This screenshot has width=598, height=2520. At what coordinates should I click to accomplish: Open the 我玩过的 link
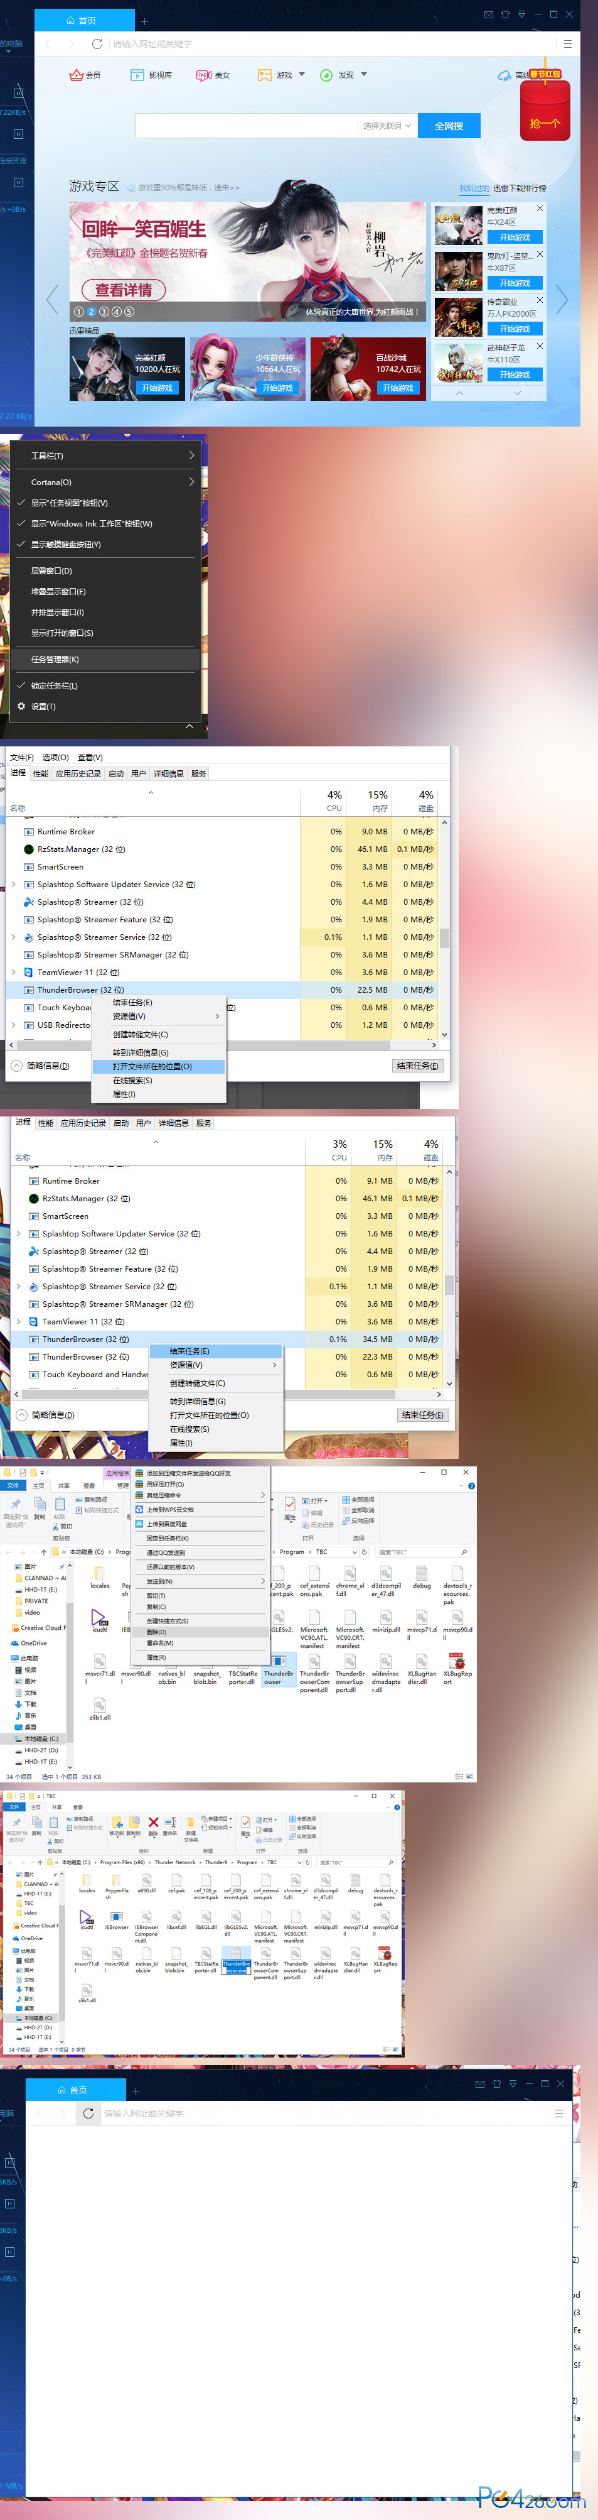(x=474, y=188)
